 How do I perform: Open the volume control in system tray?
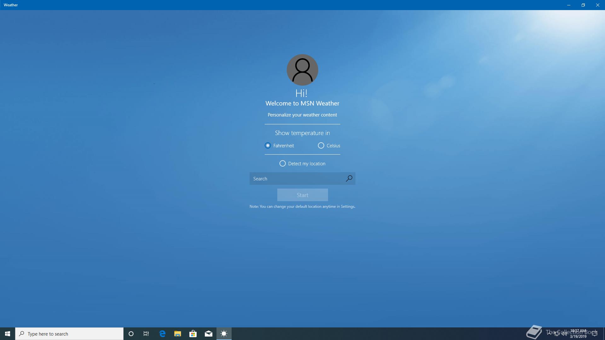click(x=564, y=334)
